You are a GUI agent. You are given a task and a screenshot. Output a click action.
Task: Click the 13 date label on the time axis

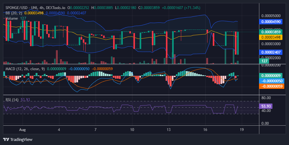(169, 130)
